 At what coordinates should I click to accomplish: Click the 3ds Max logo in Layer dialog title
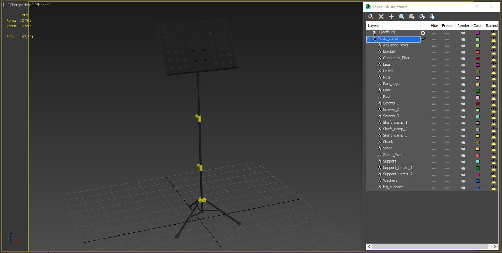[x=368, y=7]
